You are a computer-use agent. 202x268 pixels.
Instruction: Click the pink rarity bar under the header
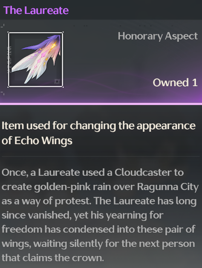(x=101, y=104)
